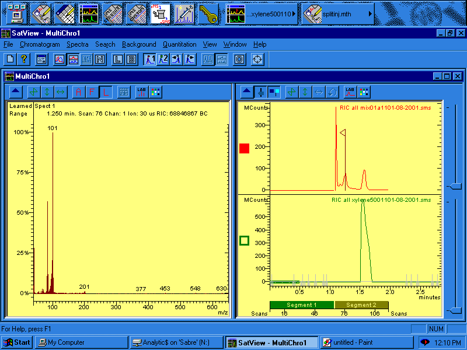Click blue up-triangle in spectrum toolbar
This screenshot has height=350, width=467.
point(16,92)
